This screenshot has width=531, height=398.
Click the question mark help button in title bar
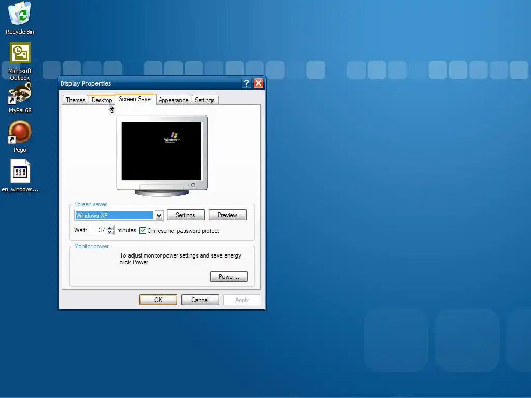click(x=246, y=83)
